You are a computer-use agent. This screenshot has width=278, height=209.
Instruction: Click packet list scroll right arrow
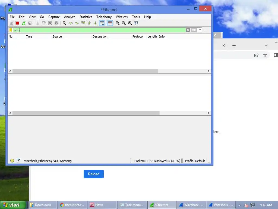[x=209, y=71]
